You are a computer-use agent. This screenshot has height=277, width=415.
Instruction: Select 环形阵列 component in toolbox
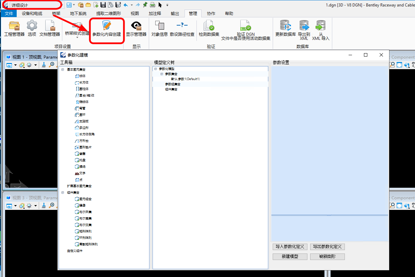tap(83, 238)
